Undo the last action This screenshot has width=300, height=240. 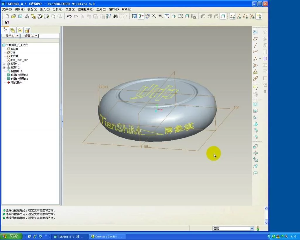[x=69, y=16]
